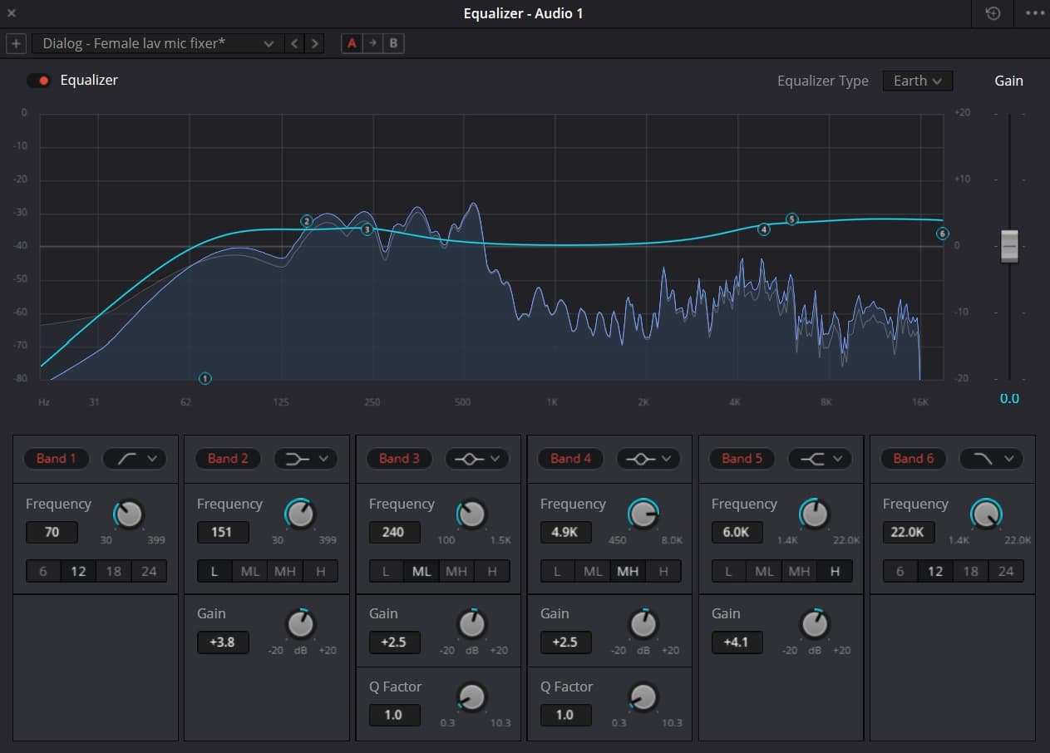This screenshot has height=753, width=1050.
Task: Select the Band 1 label
Action: coord(56,458)
